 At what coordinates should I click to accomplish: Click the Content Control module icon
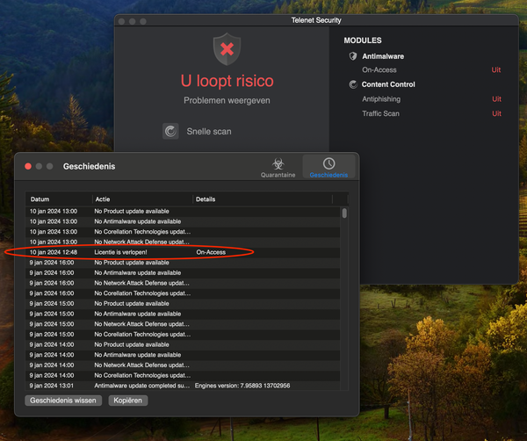[353, 84]
